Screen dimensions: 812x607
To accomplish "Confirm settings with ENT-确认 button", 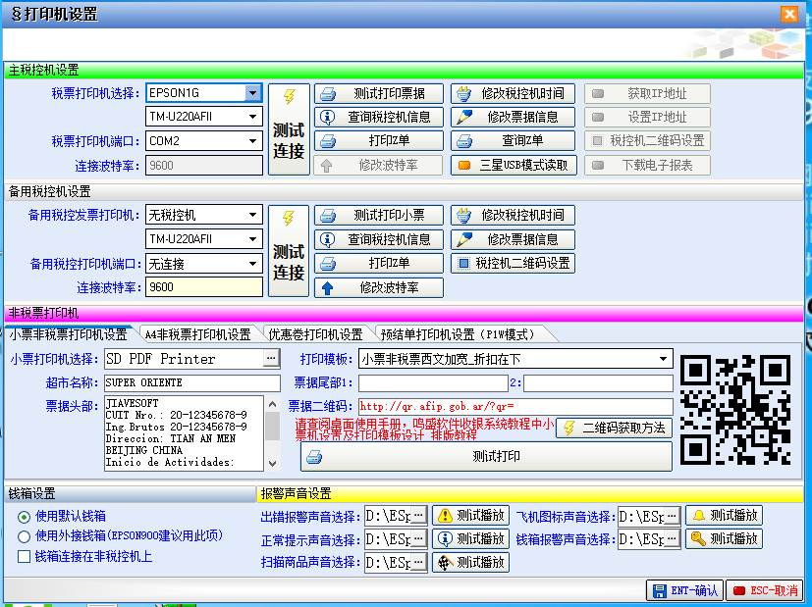I will (x=684, y=590).
